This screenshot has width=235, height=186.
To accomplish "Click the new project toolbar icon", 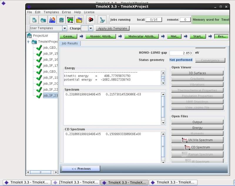I will [x=34, y=20].
